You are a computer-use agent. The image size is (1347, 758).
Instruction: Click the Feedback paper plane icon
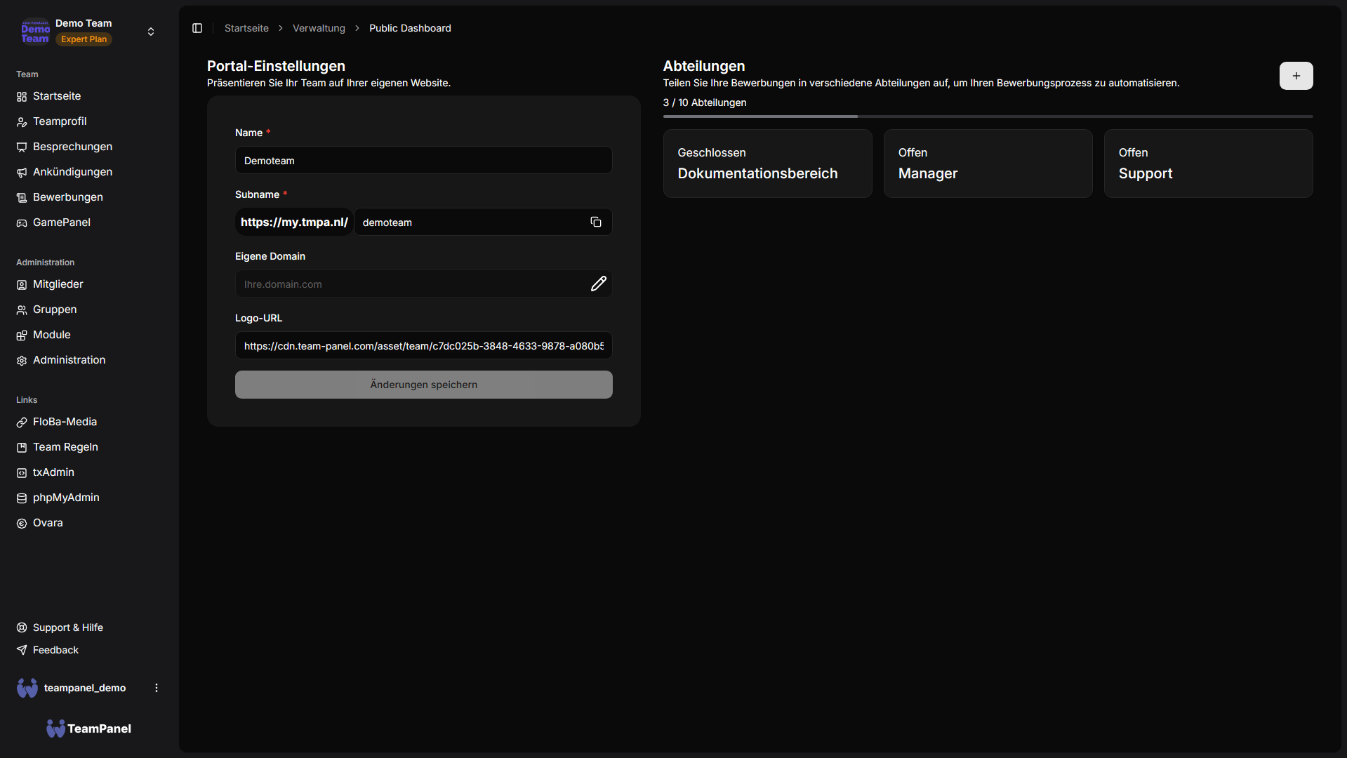pos(22,650)
